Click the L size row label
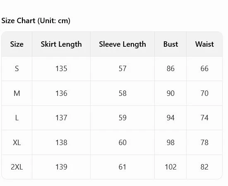Viewport: 228px width, 186px height. pos(17,118)
